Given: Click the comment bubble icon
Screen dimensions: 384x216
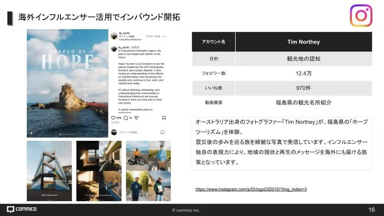Looking at the screenshot, I should [126, 118].
